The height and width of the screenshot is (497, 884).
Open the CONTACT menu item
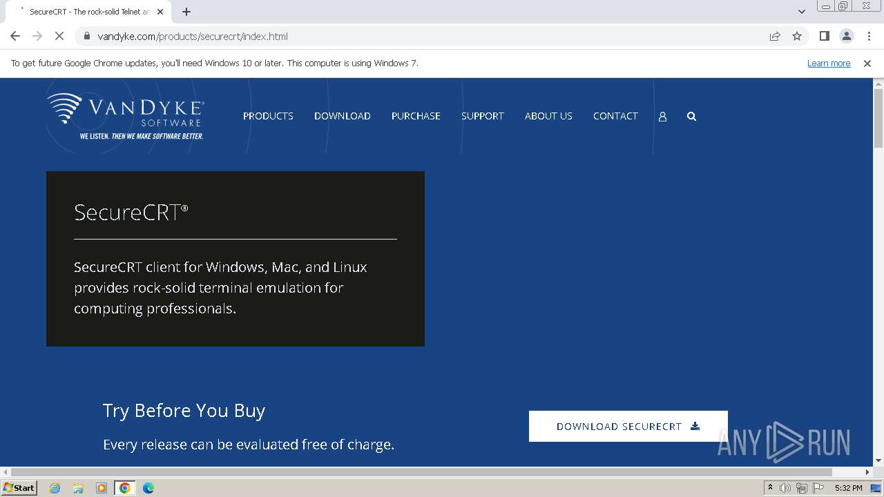click(615, 116)
